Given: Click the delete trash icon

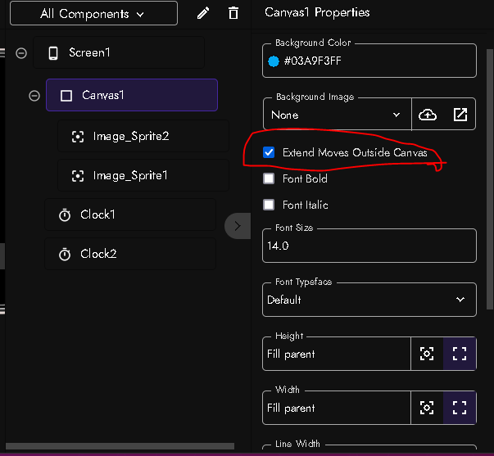Looking at the screenshot, I should (233, 13).
